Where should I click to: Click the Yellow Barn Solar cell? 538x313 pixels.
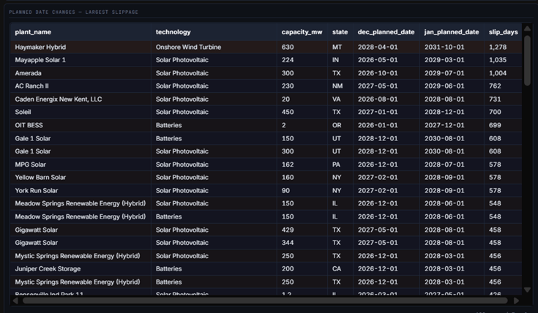(x=40, y=177)
